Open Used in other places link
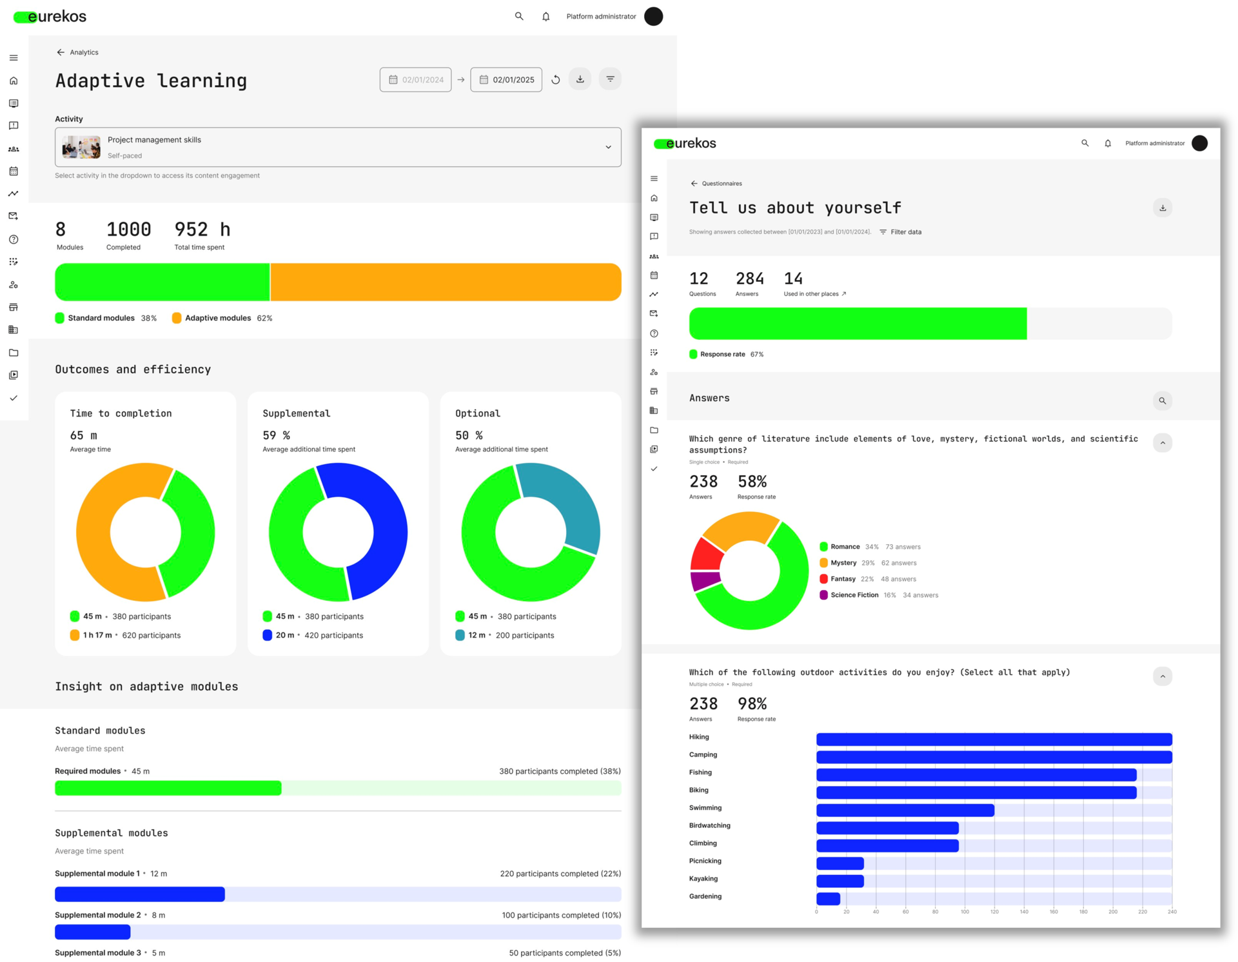Screen dimensions: 1238x962 click(814, 294)
